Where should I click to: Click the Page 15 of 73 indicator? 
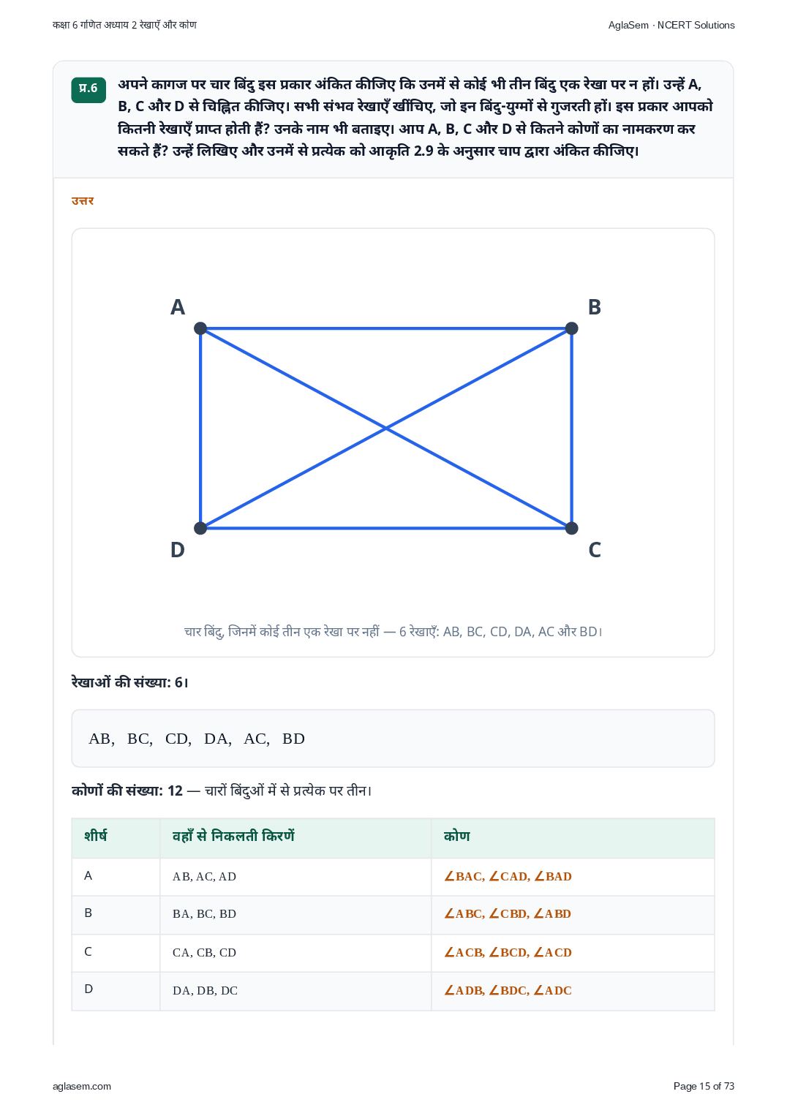click(704, 1086)
